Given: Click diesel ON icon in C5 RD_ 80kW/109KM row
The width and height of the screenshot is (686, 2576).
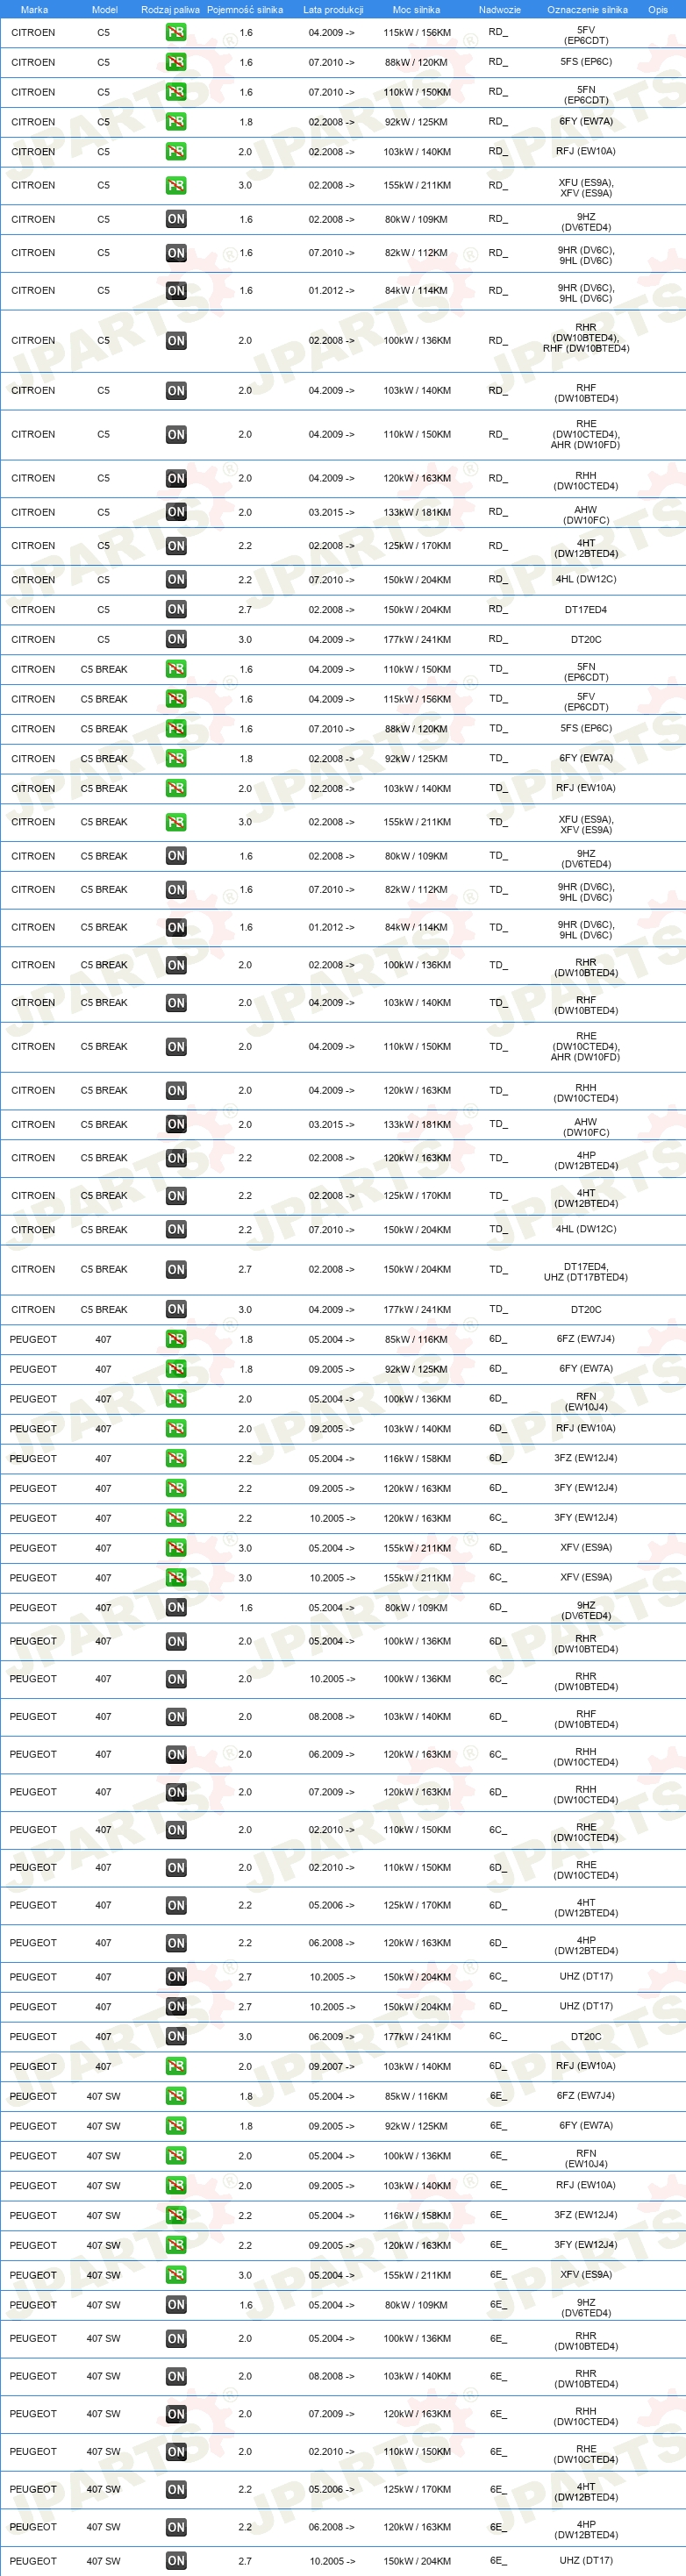Looking at the screenshot, I should (x=176, y=219).
